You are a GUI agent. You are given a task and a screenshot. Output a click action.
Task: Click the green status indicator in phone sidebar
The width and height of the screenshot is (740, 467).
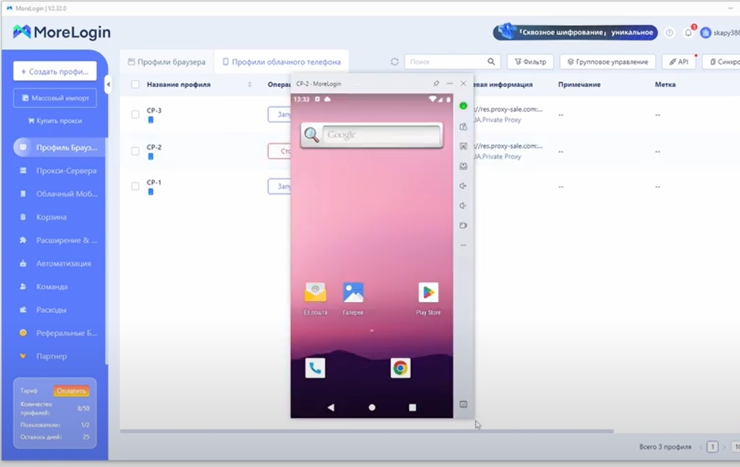click(x=463, y=106)
